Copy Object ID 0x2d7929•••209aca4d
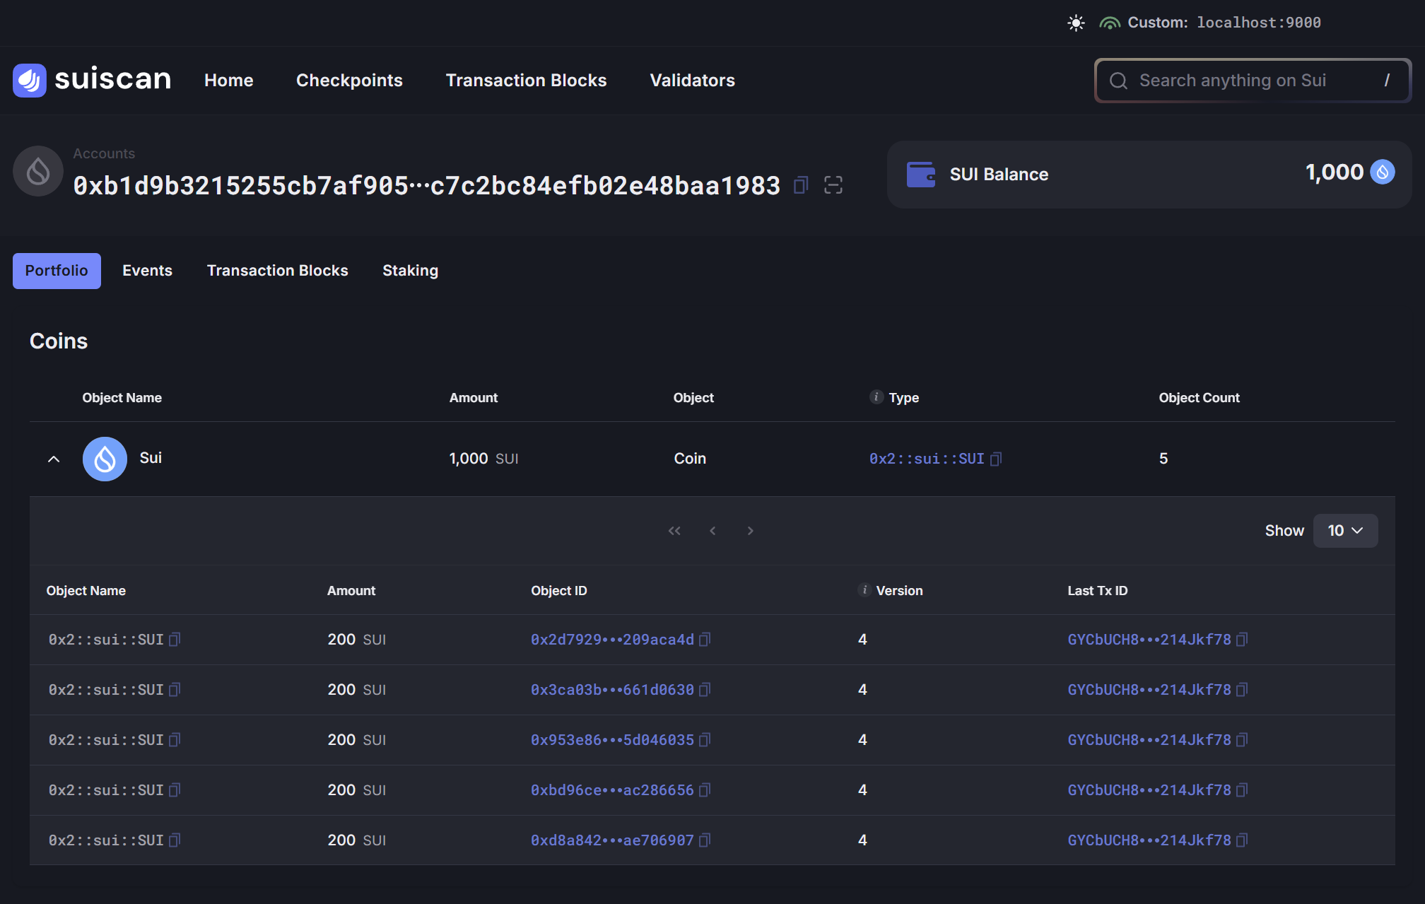Viewport: 1425px width, 904px height. coord(705,640)
